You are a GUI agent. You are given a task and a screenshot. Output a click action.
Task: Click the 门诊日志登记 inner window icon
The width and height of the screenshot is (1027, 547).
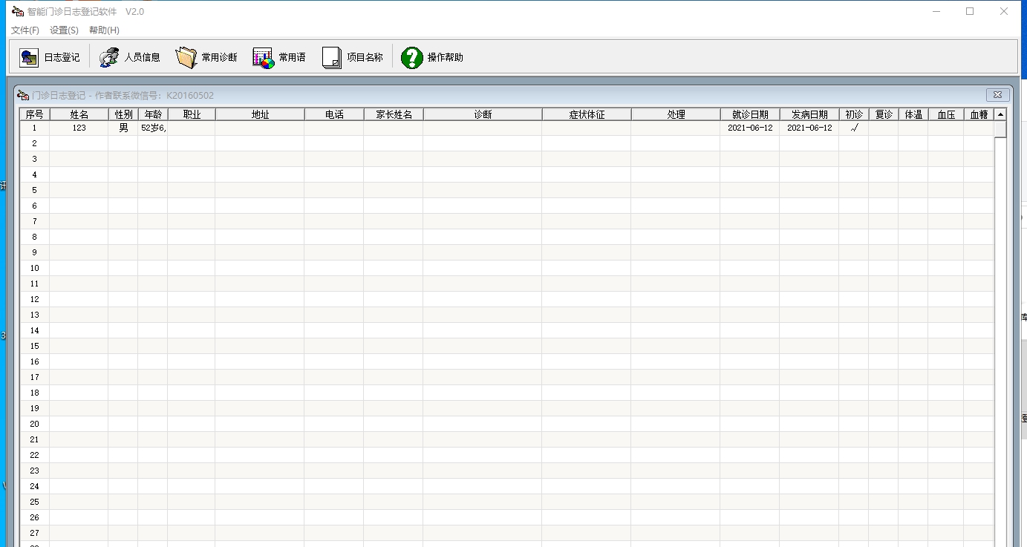23,95
